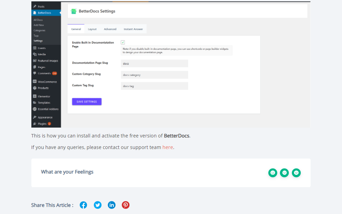Share article on Facebook icon
The image size is (342, 214).
tap(84, 205)
